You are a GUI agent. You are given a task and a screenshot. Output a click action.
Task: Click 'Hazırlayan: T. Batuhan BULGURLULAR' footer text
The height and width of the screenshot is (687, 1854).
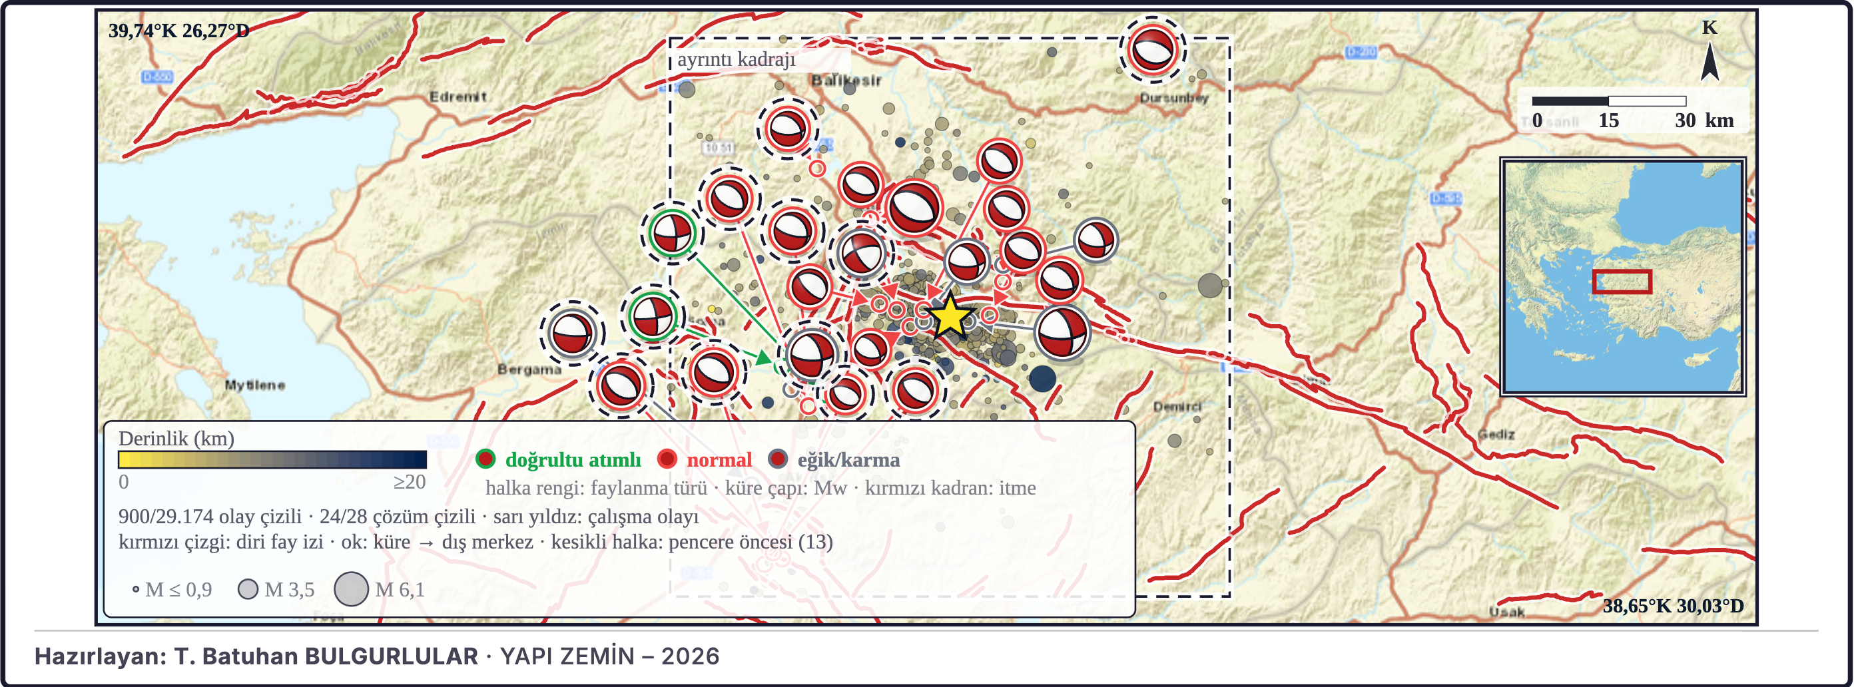(256, 656)
